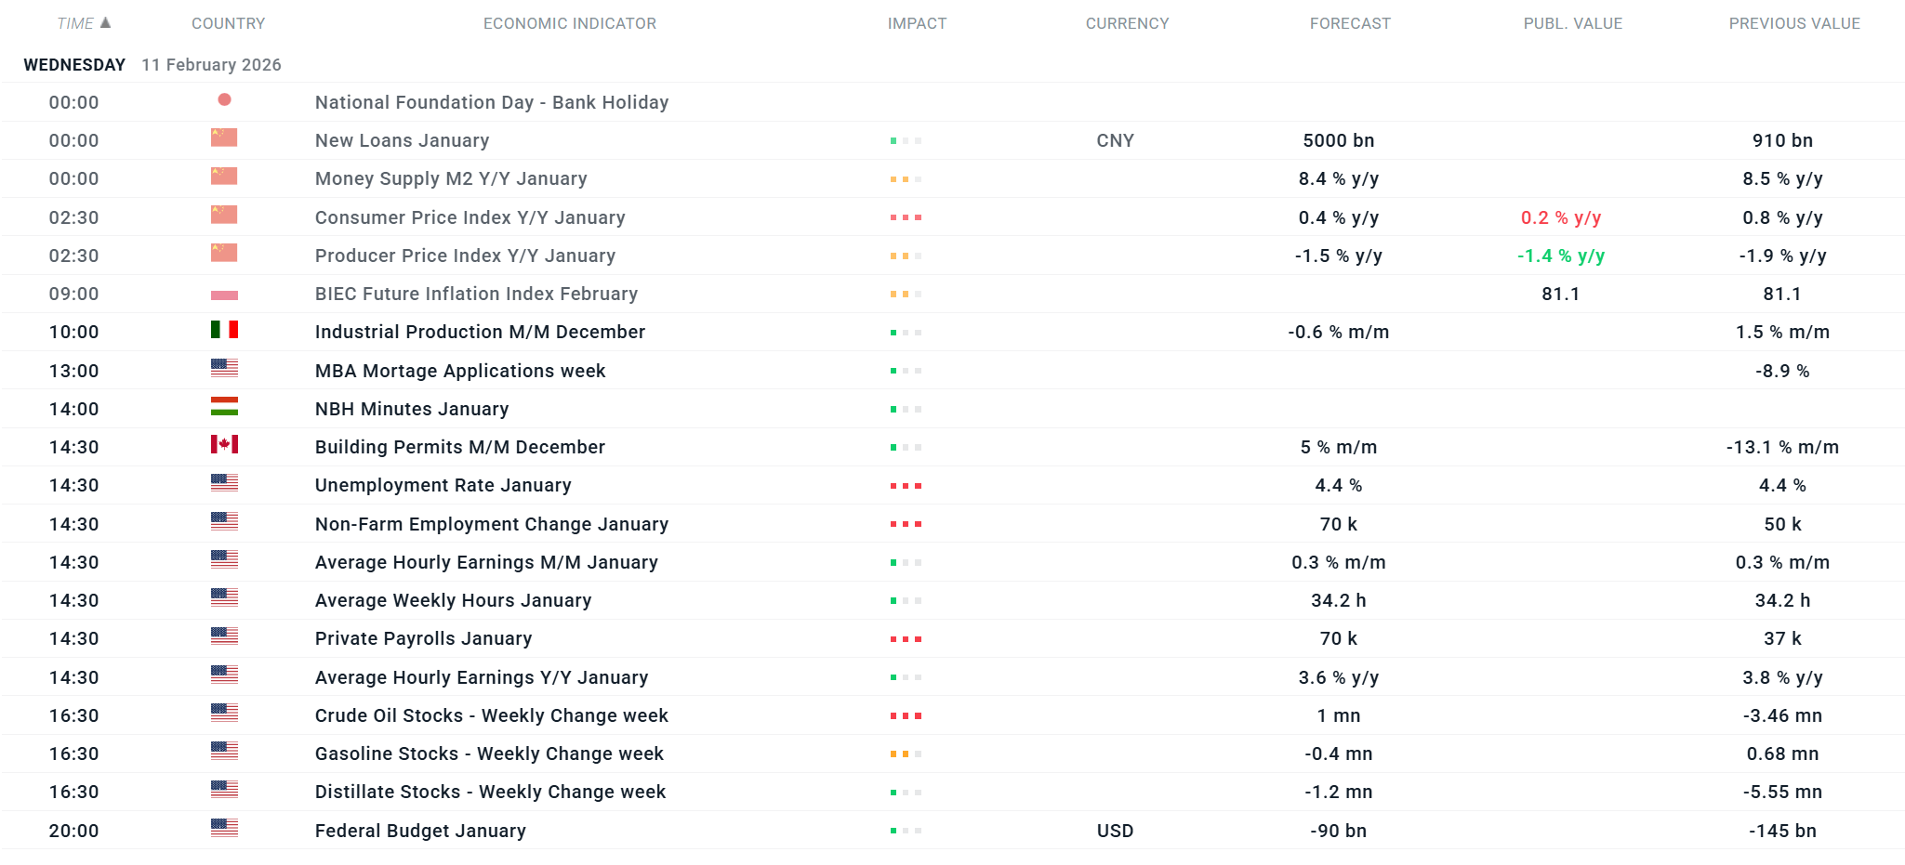Click Italy flag beside Industrial Production M/M December
The image size is (1905, 865).
224,330
